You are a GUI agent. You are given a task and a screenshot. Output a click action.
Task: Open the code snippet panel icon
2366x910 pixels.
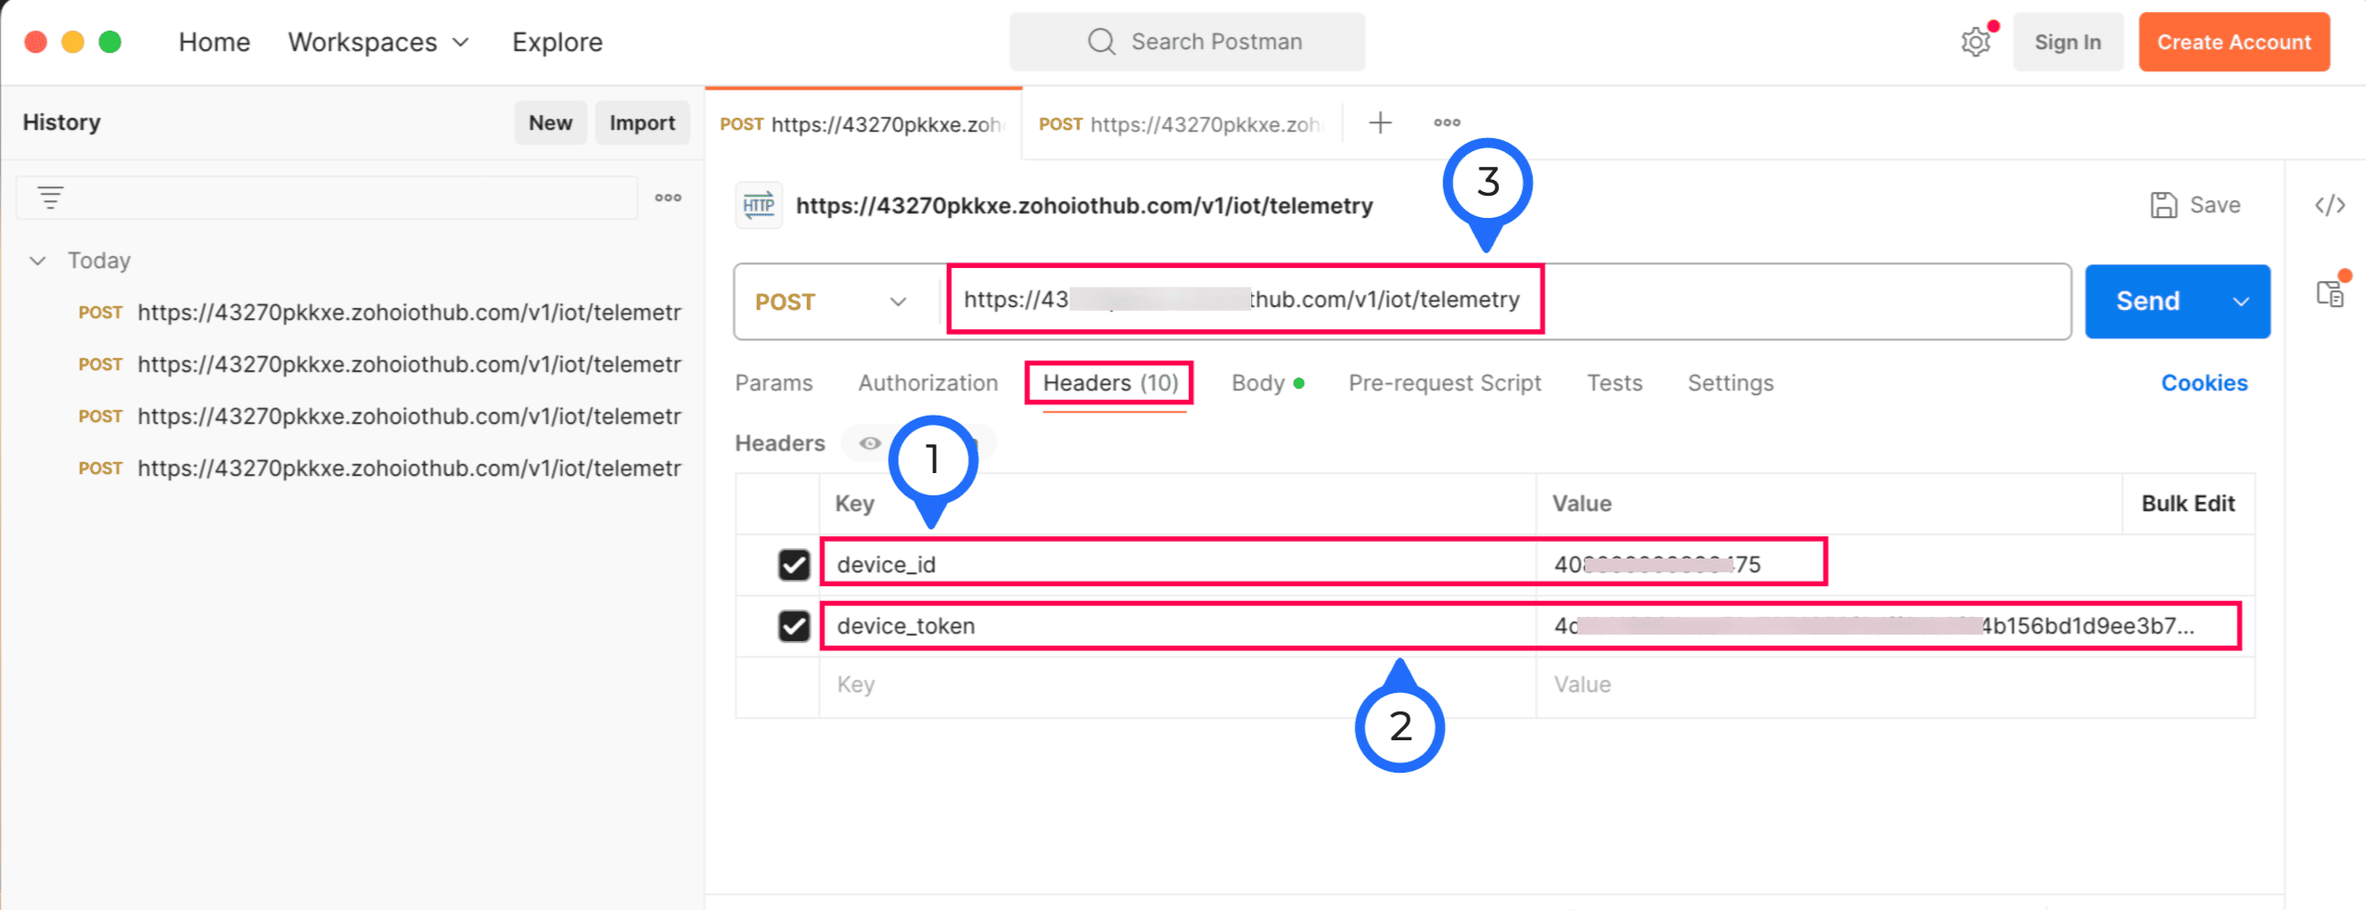[2329, 205]
